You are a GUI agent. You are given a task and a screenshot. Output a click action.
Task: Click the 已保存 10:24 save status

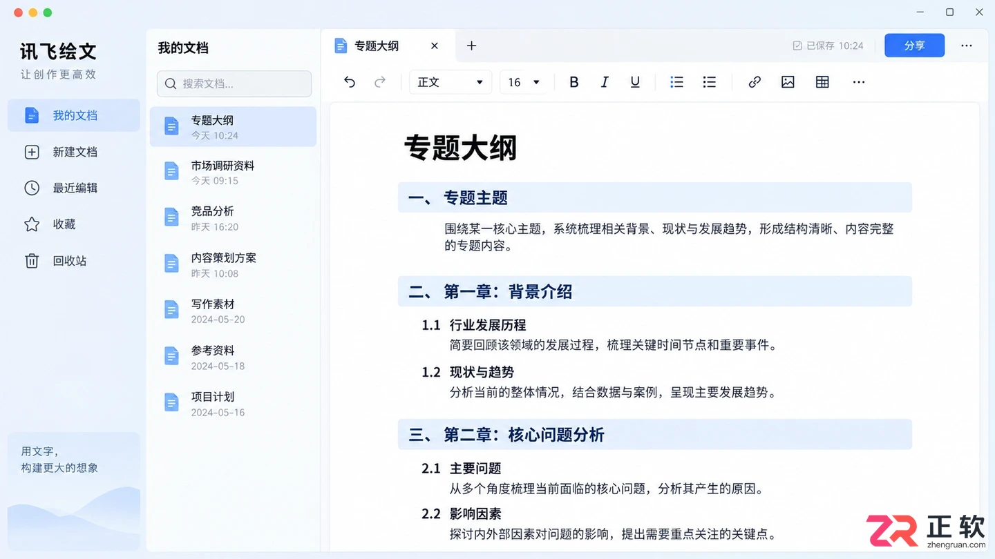[x=828, y=46]
